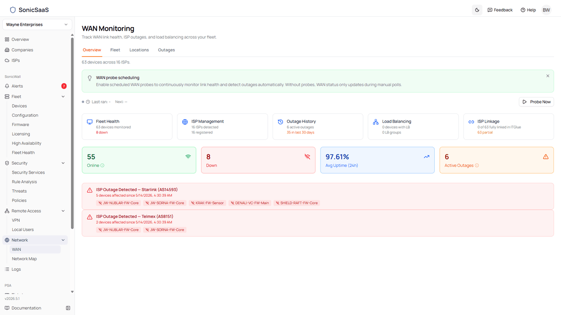Click info icon next to Online
The image size is (561, 315).
[103, 165]
